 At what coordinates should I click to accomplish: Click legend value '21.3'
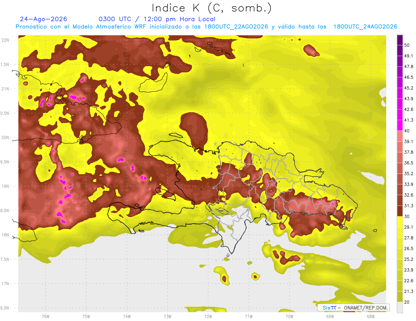pos(408,292)
